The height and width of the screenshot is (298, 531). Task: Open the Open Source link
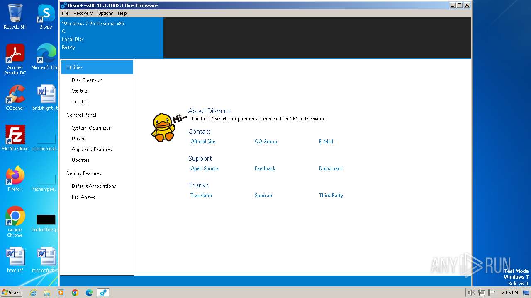205,168
